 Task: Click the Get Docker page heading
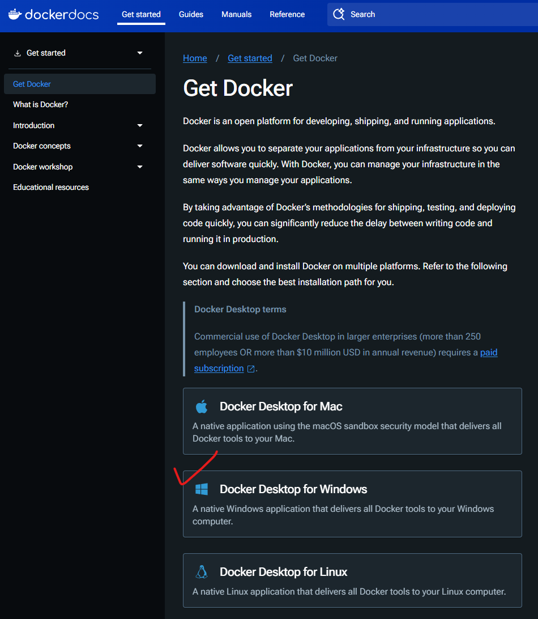pyautogui.click(x=238, y=88)
